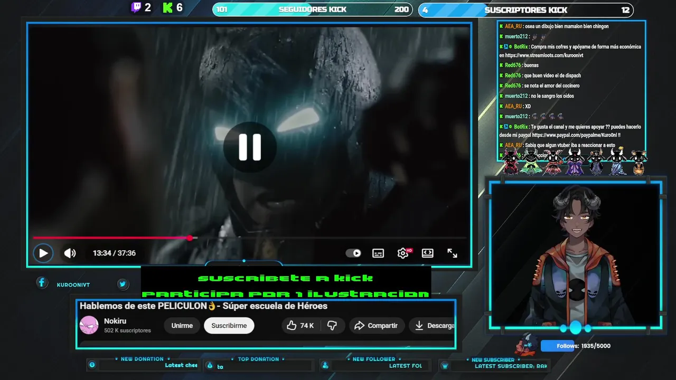This screenshot has height=380, width=676.
Task: Click chat message 'buenas' from Red676
Action: tap(531, 65)
